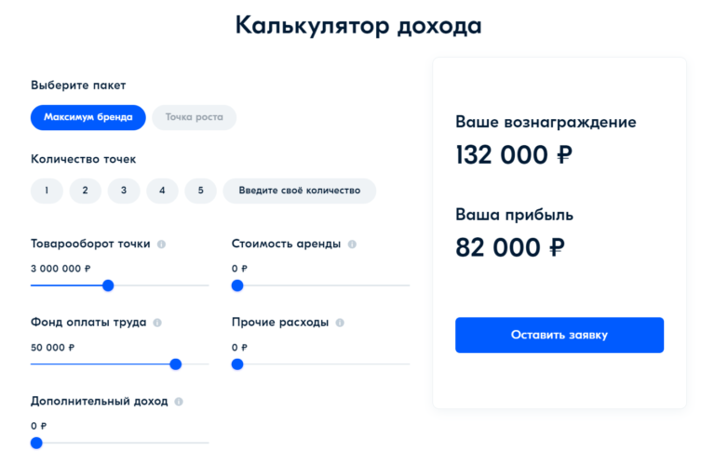Screen dimensions: 715x462
Task: Choose 2 points quantity
Action: [x=85, y=191]
